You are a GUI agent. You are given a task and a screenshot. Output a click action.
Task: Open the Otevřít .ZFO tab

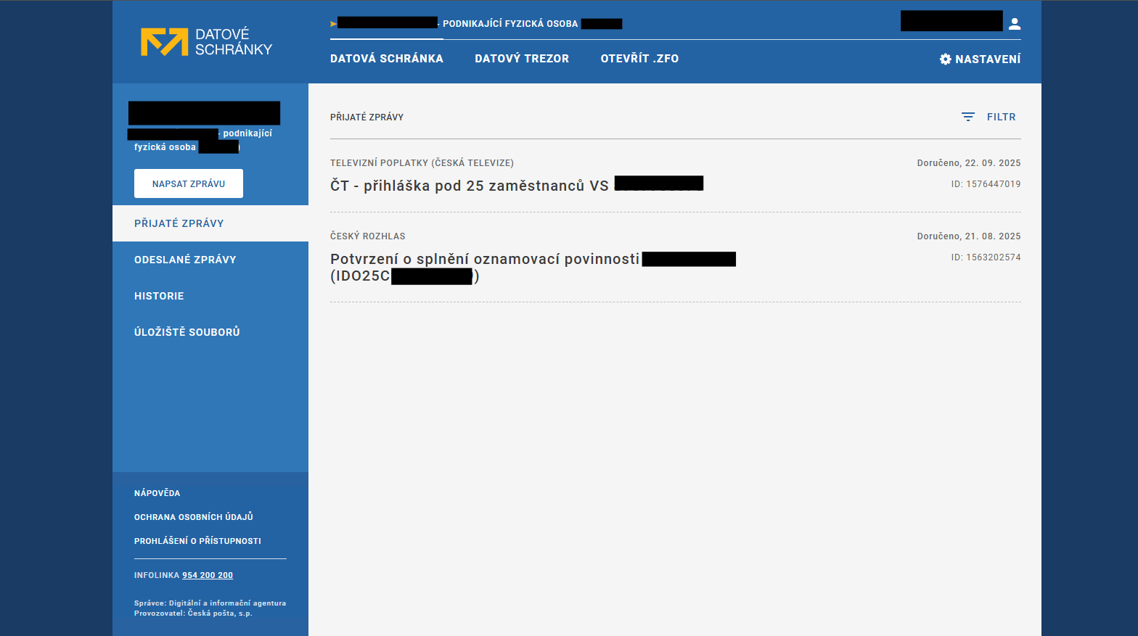(639, 59)
